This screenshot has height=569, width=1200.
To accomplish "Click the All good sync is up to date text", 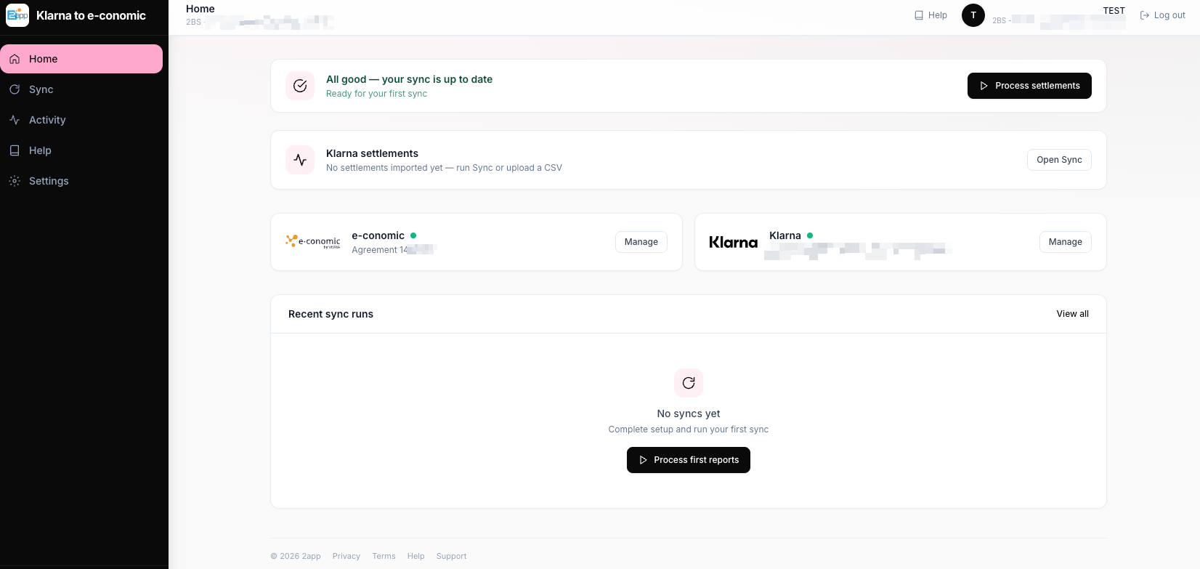I will point(409,79).
